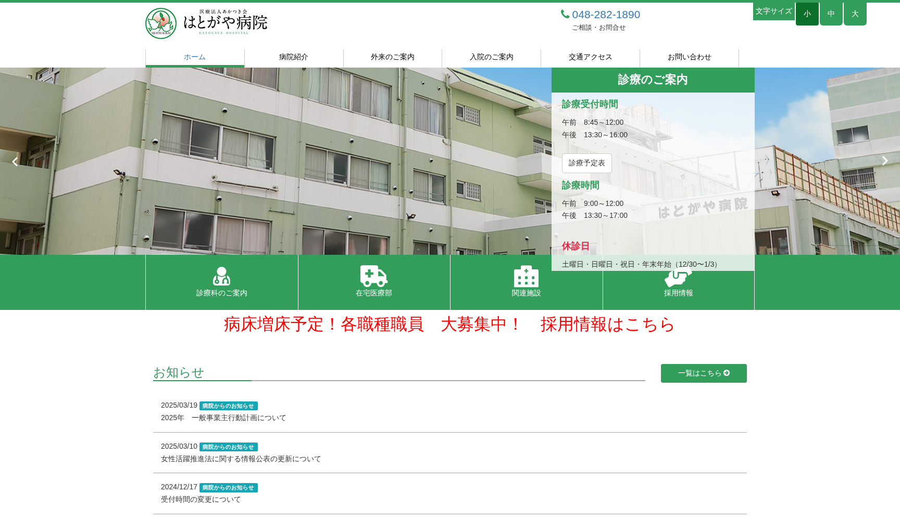Click the 診療予定表 button
This screenshot has width=900, height=520.
pos(586,163)
